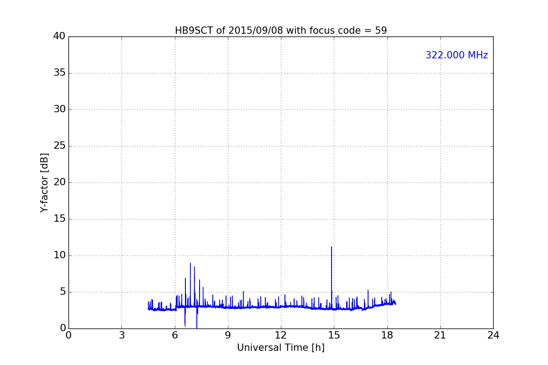This screenshot has width=548, height=365.
Task: Select the '10' tick on Y-factor axis
Action: click(59, 255)
